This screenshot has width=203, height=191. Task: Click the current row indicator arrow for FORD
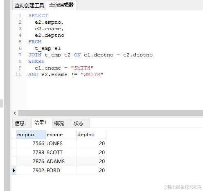tap(14, 170)
